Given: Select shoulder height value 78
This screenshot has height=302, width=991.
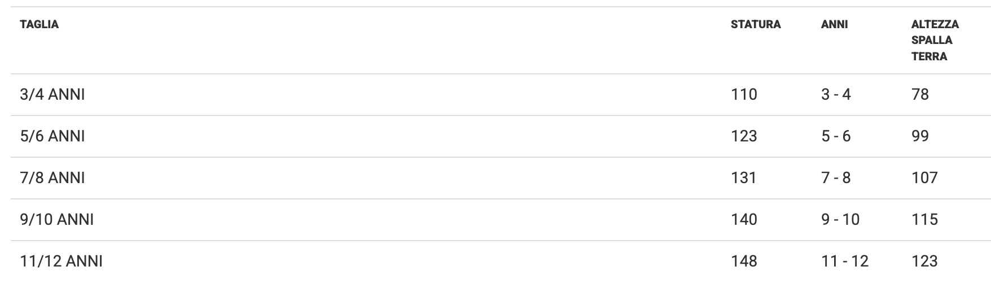Looking at the screenshot, I should (x=920, y=94).
